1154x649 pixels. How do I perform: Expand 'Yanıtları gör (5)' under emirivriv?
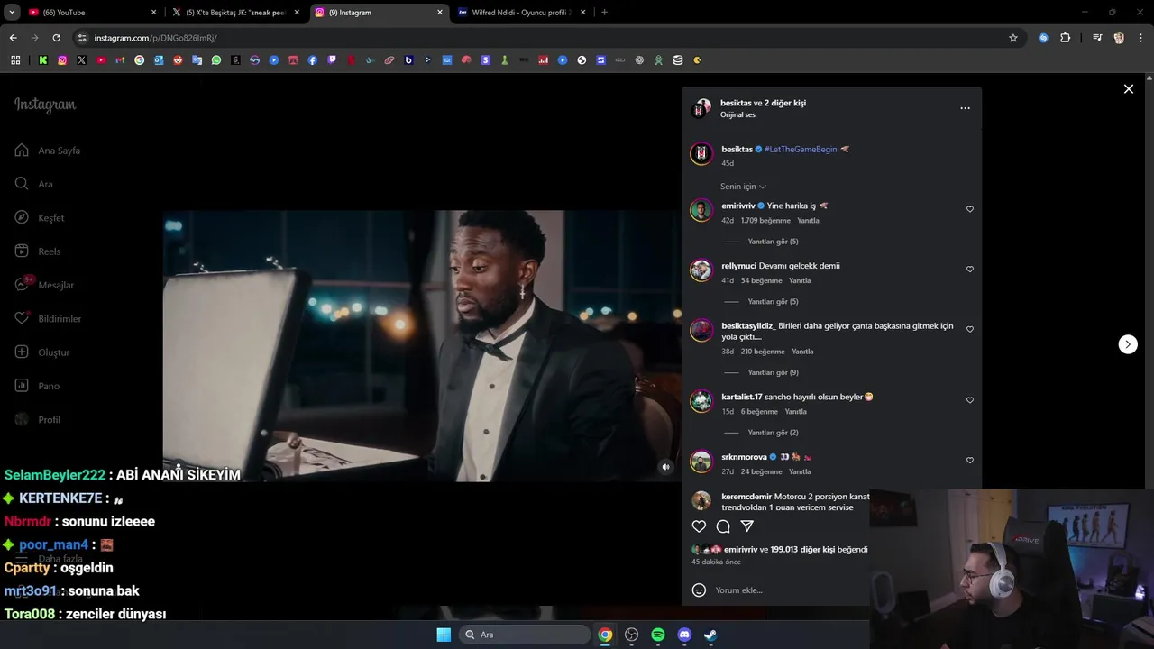point(773,242)
